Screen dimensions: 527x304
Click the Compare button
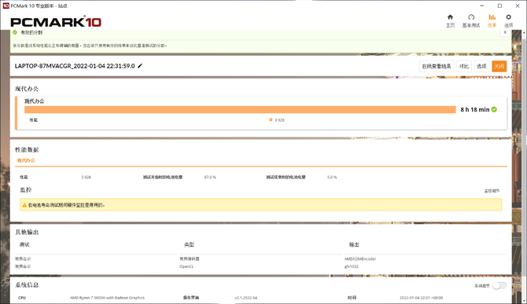click(464, 66)
